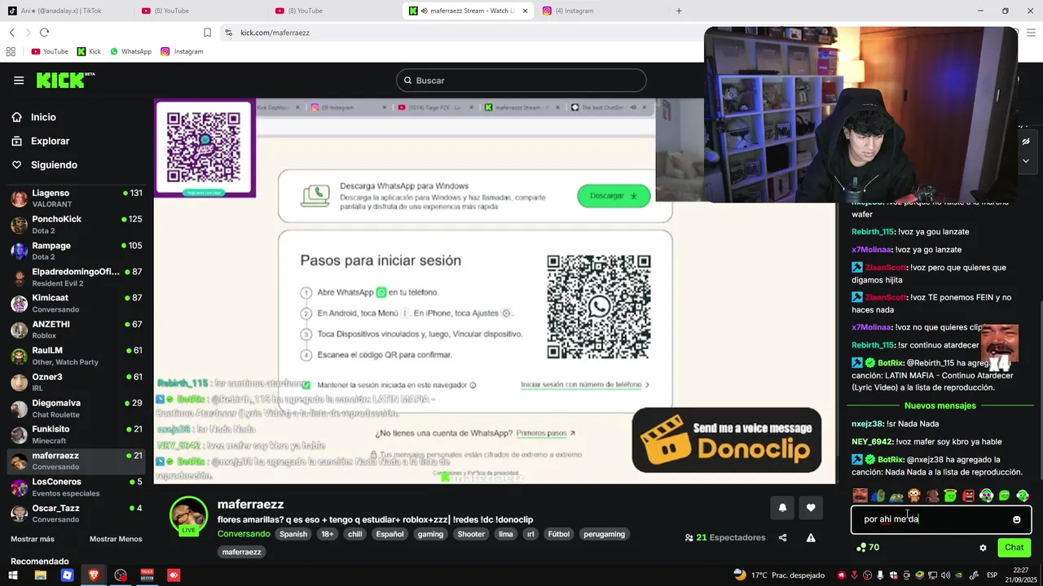
Task: Click the Buscar search field
Action: pyautogui.click(x=521, y=81)
